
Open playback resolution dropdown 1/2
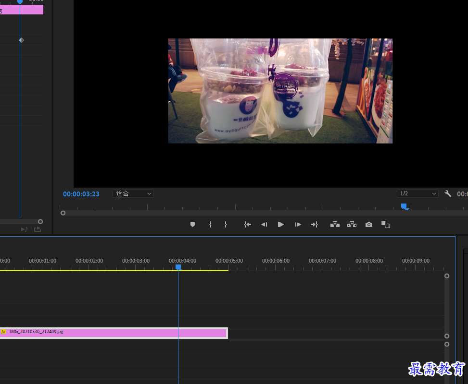pos(417,193)
